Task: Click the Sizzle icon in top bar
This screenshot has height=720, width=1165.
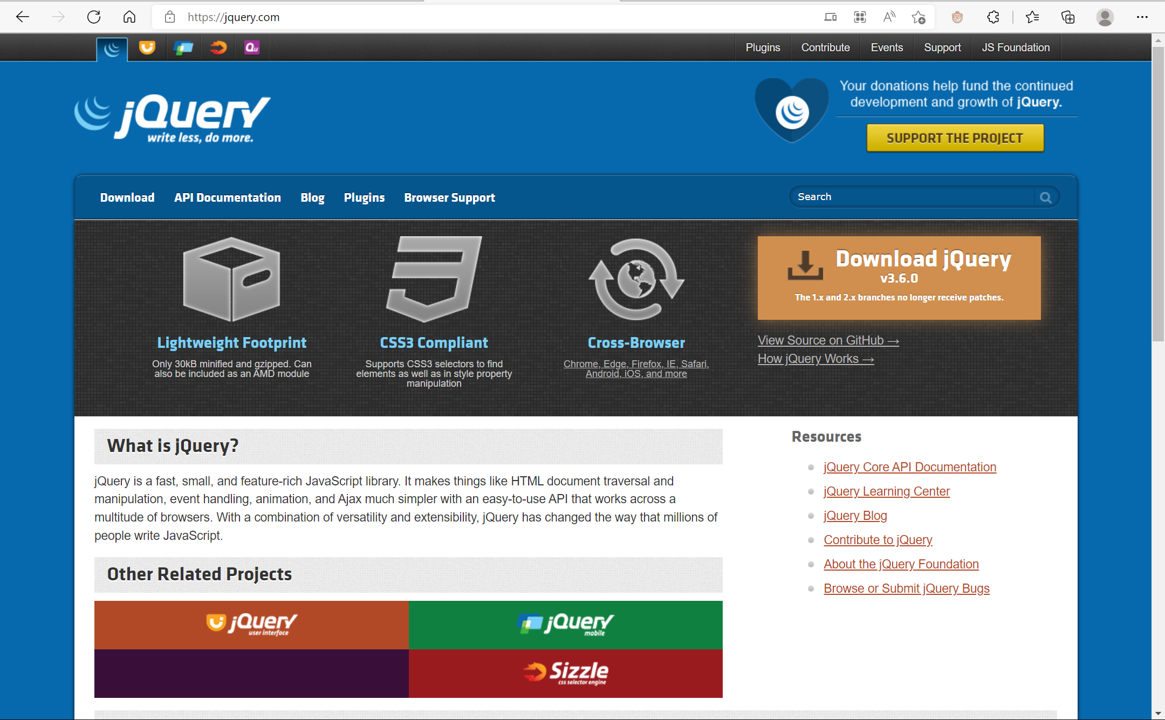Action: (218, 48)
